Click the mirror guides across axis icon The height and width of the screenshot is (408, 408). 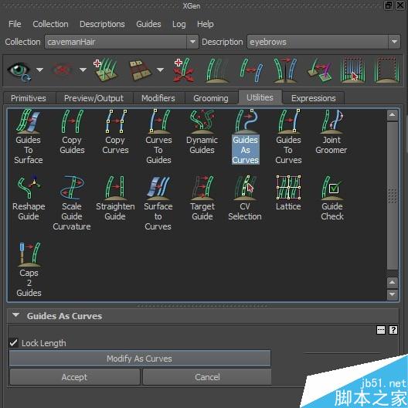[x=285, y=70]
